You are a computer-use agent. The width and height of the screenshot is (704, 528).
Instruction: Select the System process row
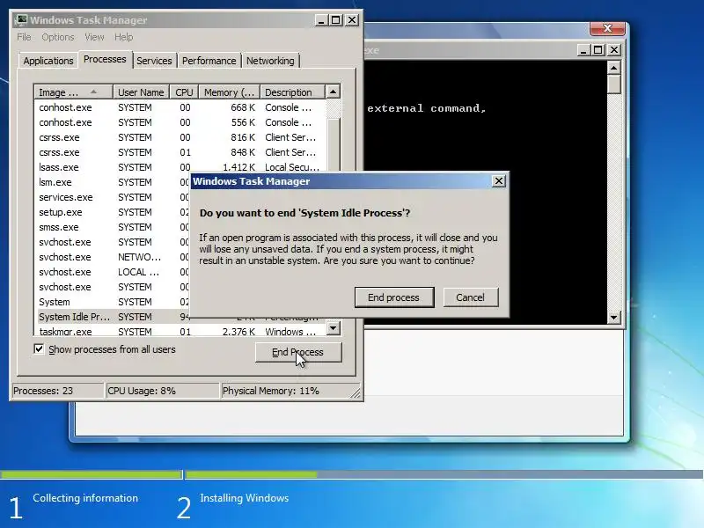tap(113, 302)
